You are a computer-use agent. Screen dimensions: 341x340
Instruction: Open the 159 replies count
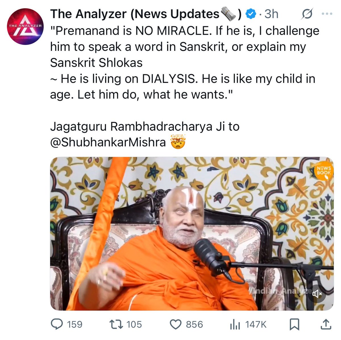click(x=75, y=324)
